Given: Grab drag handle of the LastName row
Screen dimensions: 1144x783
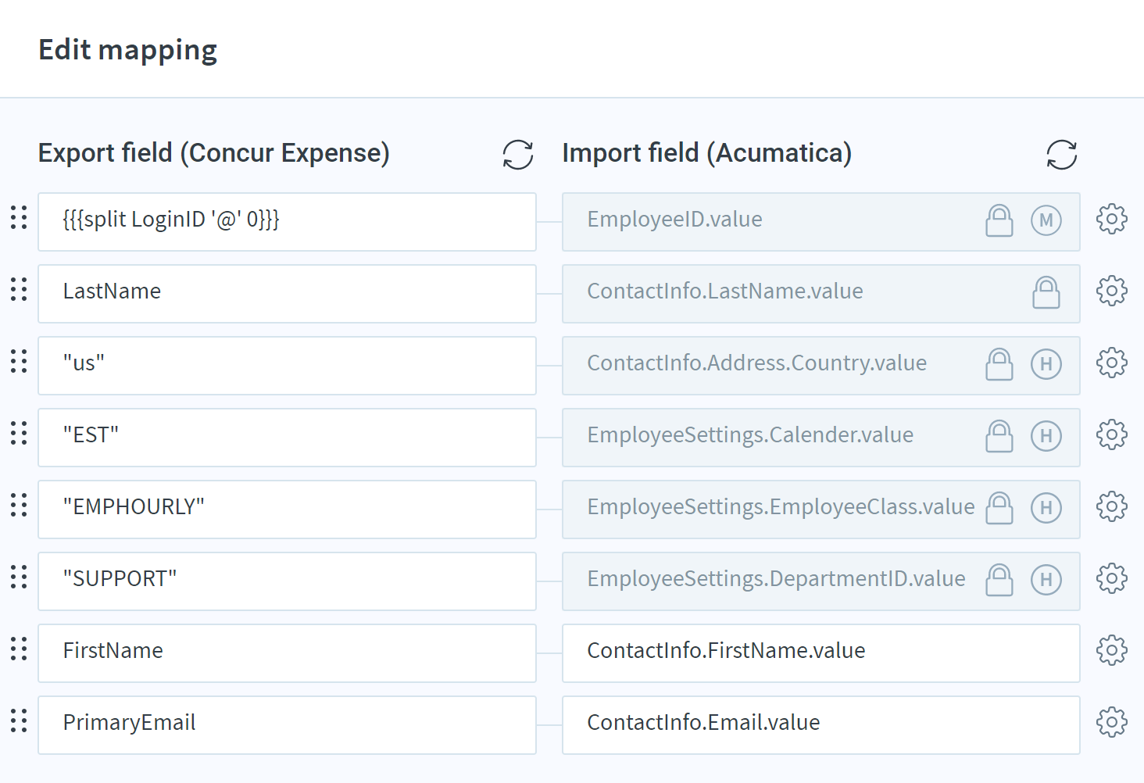Looking at the screenshot, I should pyautogui.click(x=19, y=289).
